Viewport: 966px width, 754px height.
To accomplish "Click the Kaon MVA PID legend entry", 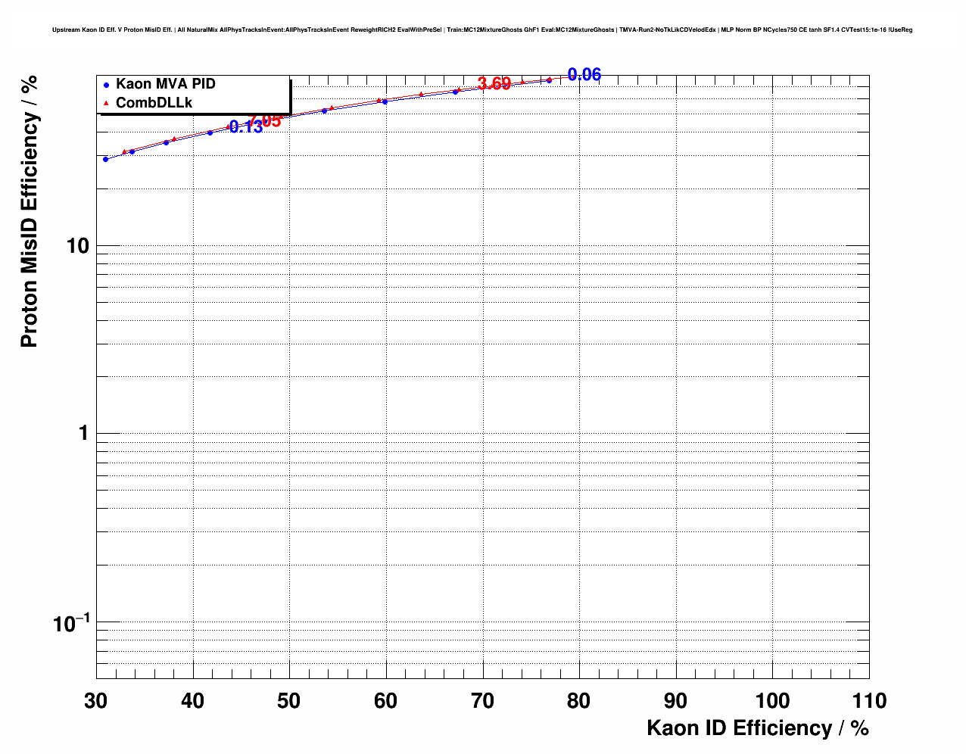I will (166, 84).
